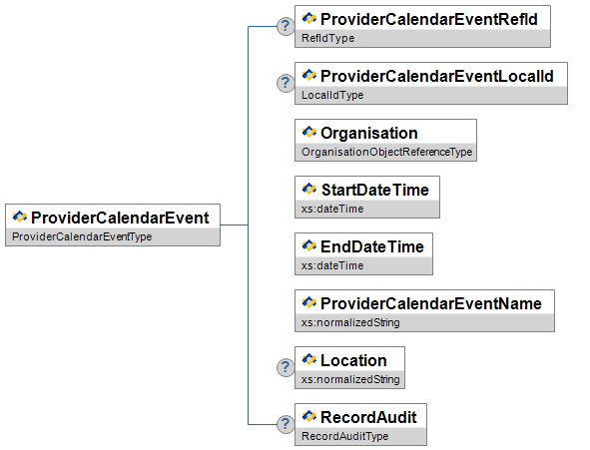Click the RefIdType type label
This screenshot has height=450, width=590.
pyautogui.click(x=328, y=38)
